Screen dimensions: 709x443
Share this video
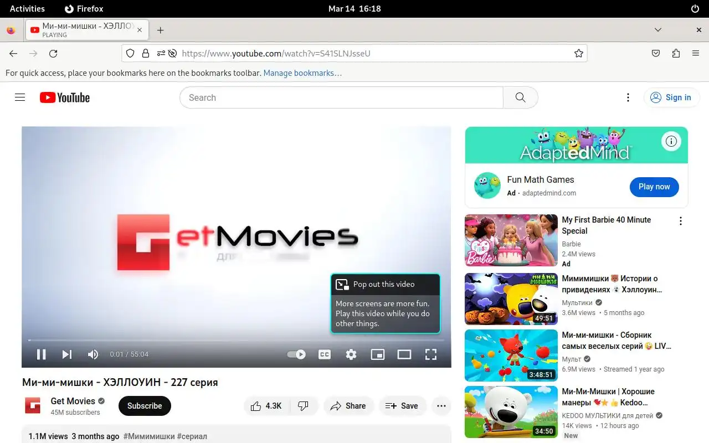click(x=348, y=406)
